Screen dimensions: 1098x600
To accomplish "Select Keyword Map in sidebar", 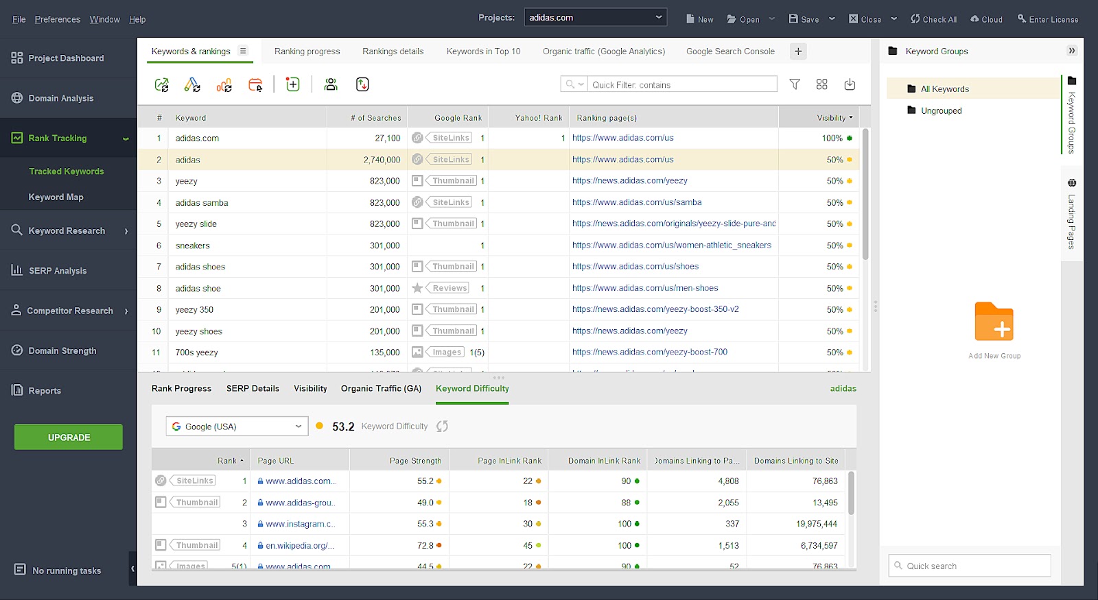I will (x=56, y=197).
